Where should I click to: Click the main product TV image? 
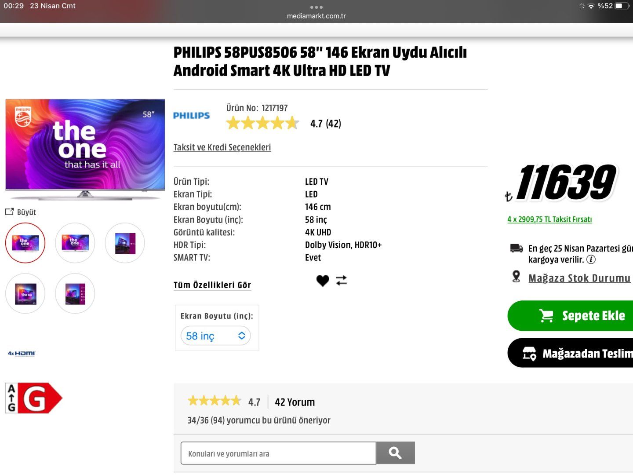point(85,150)
